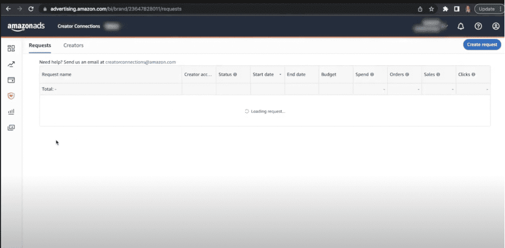
Task: Click the Request name column header
Action: pos(57,74)
